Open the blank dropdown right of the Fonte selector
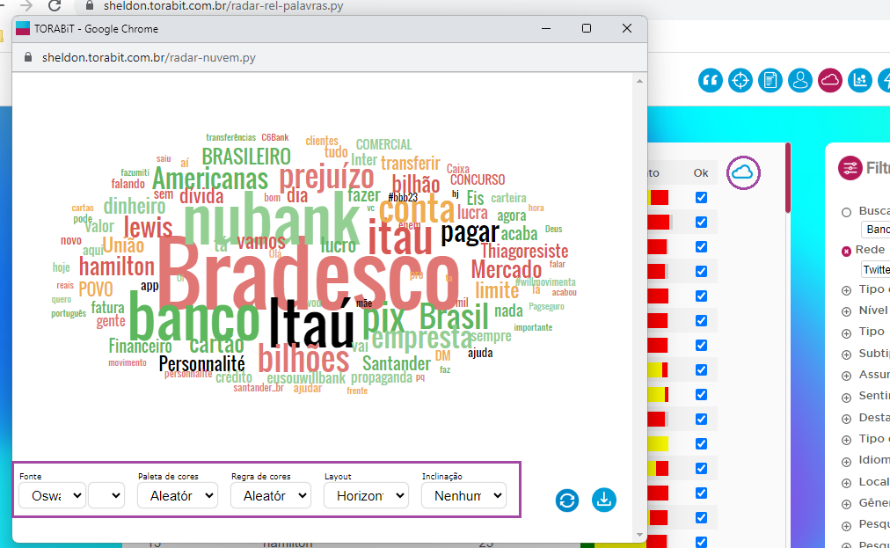Viewport: 890px width, 548px height. [x=106, y=496]
